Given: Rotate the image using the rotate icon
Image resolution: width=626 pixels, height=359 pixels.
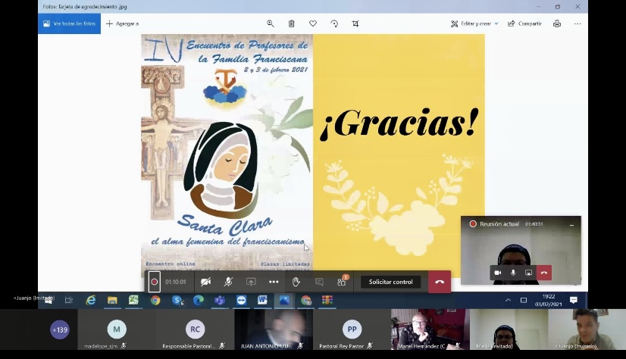Looking at the screenshot, I should pos(334,23).
